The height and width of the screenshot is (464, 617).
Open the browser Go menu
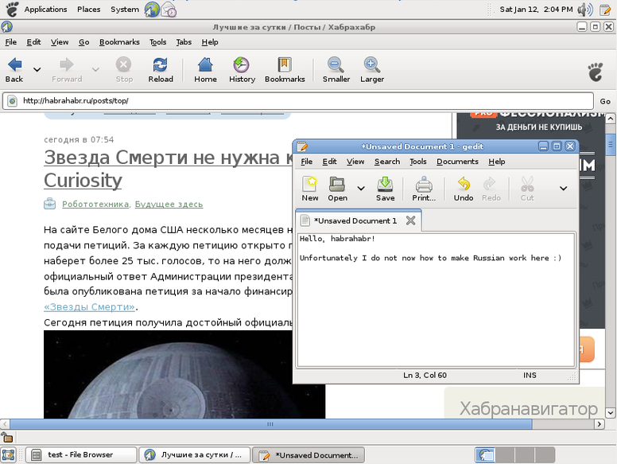point(83,42)
